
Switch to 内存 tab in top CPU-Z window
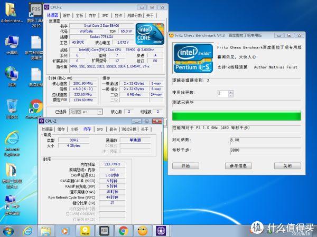[92, 15]
